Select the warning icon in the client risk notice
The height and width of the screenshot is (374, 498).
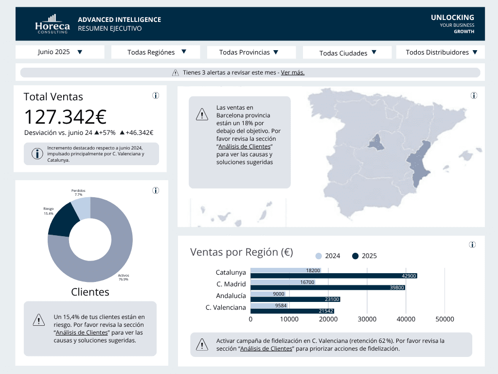coord(38,319)
